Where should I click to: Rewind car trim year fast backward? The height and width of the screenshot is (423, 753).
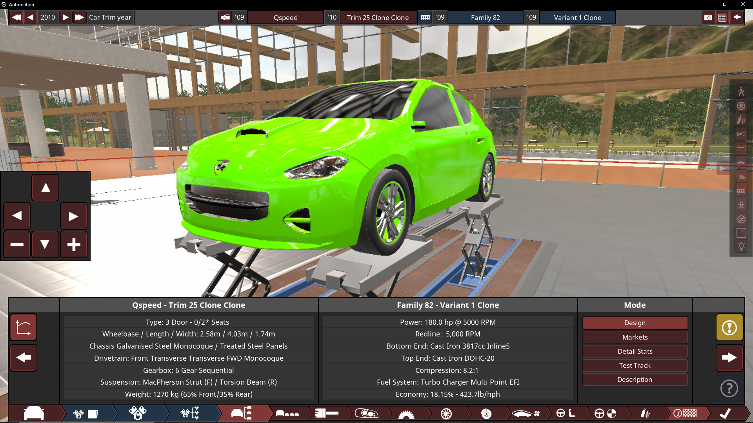[16, 17]
